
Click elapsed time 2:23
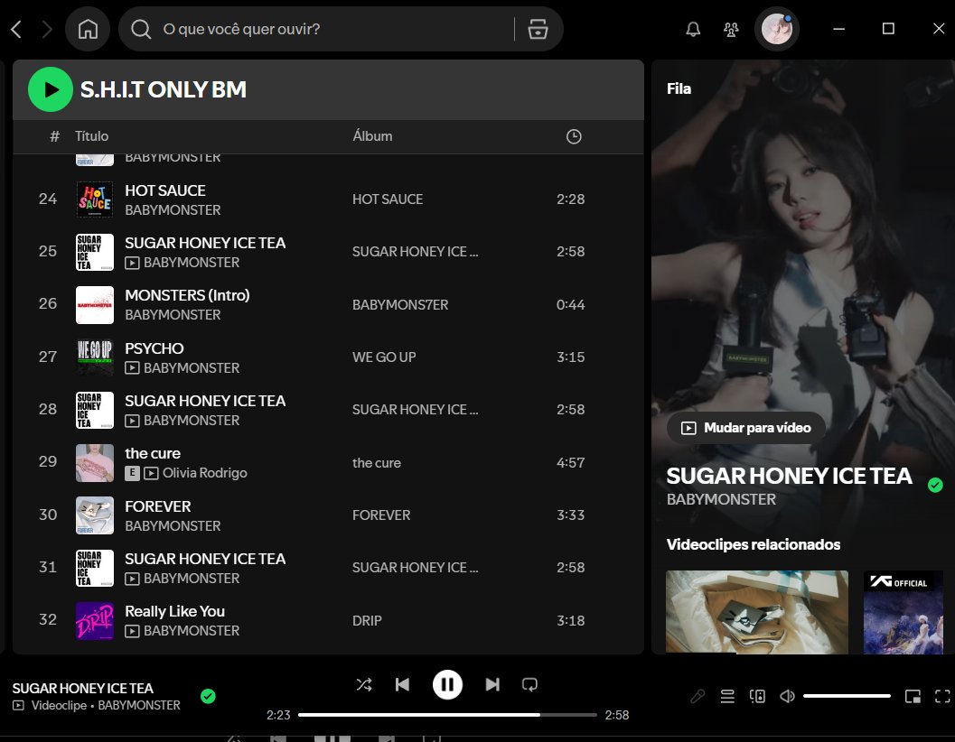point(278,715)
